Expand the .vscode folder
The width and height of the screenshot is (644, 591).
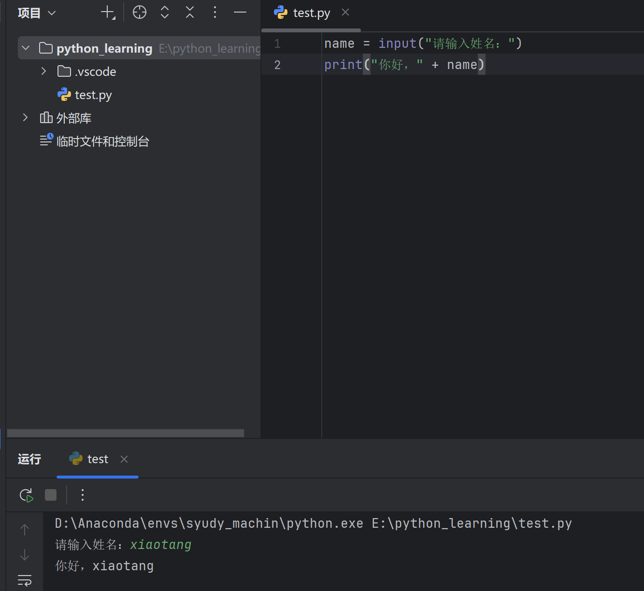[44, 71]
